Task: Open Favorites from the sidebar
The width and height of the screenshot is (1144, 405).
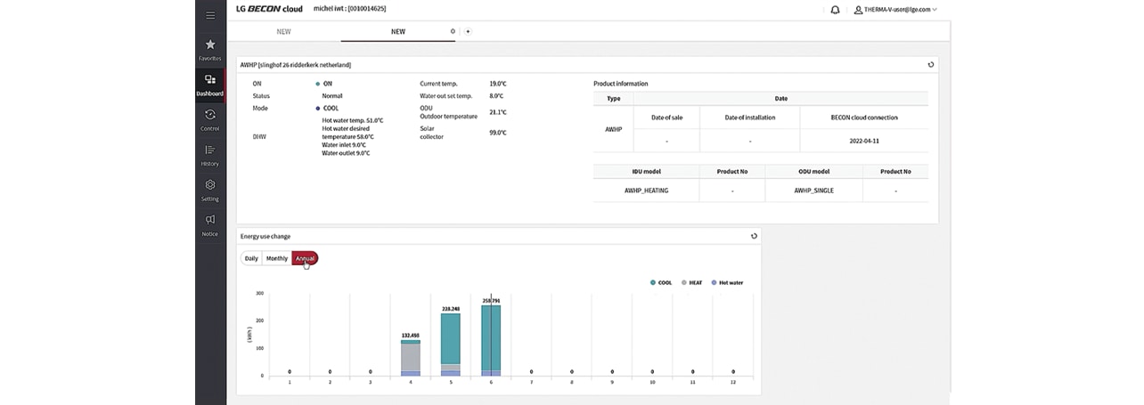Action: [210, 49]
